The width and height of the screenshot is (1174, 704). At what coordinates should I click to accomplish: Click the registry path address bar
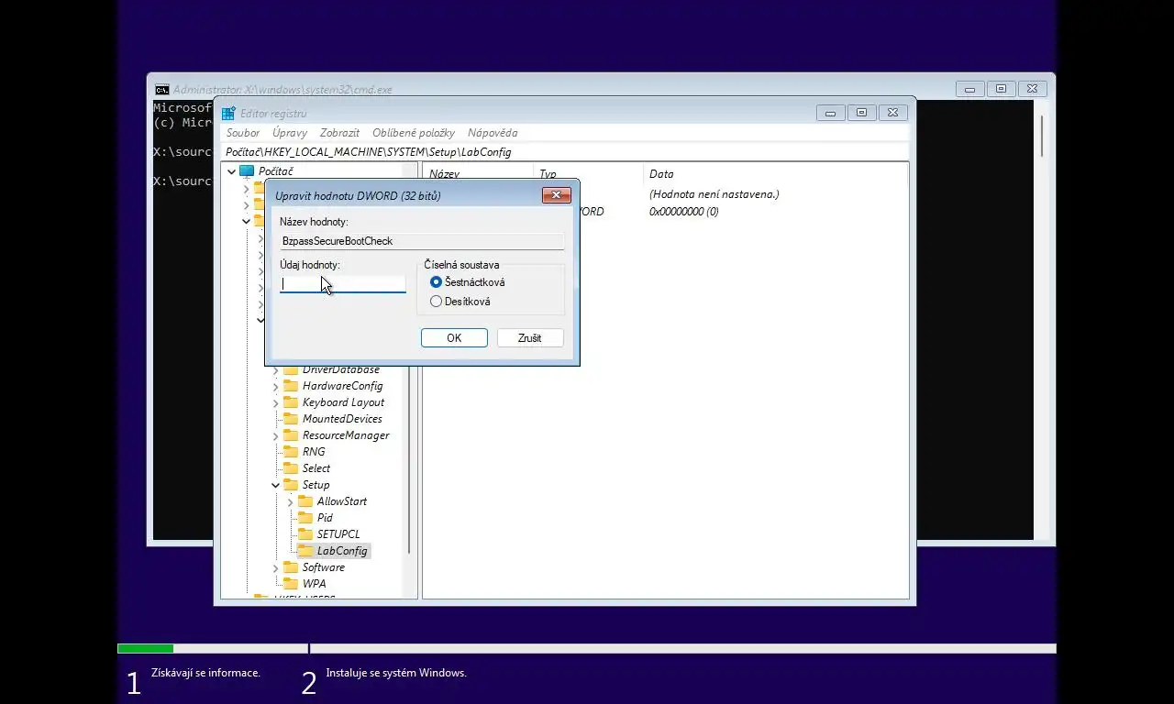point(565,152)
